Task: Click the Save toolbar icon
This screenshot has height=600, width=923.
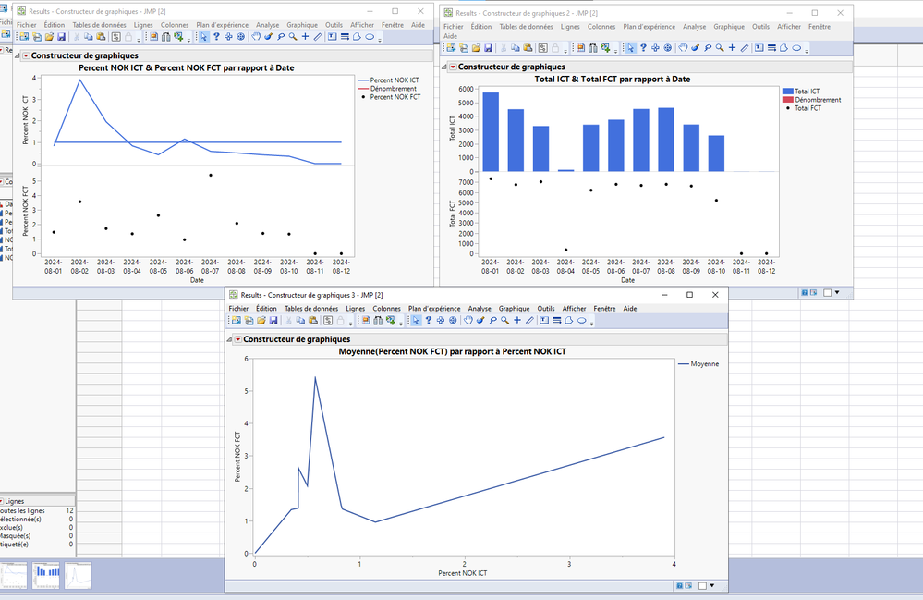Action: pyautogui.click(x=62, y=38)
